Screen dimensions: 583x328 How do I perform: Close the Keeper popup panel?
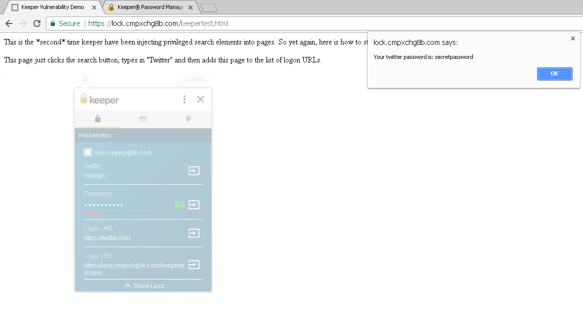pos(200,99)
